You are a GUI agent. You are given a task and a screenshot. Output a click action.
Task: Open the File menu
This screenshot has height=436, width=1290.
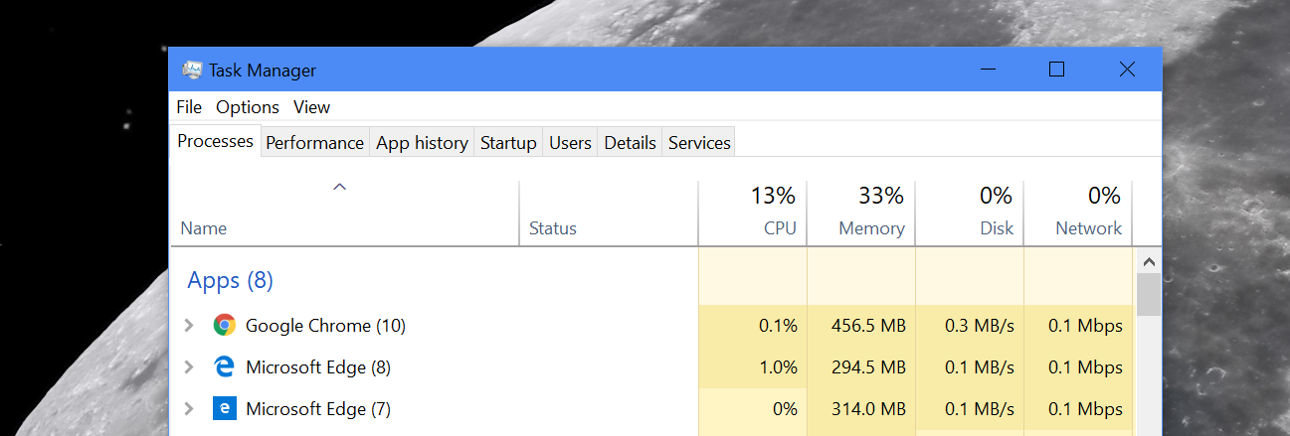point(189,107)
